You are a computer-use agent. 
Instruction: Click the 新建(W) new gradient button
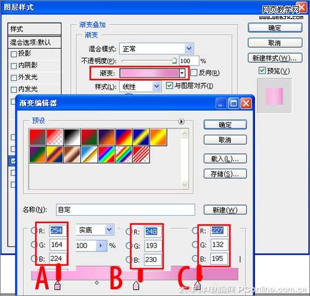pyautogui.click(x=225, y=210)
